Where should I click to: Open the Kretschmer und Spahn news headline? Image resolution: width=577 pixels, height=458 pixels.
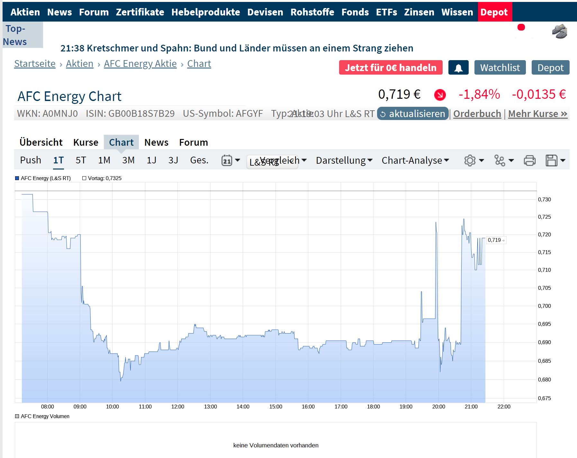(x=237, y=48)
